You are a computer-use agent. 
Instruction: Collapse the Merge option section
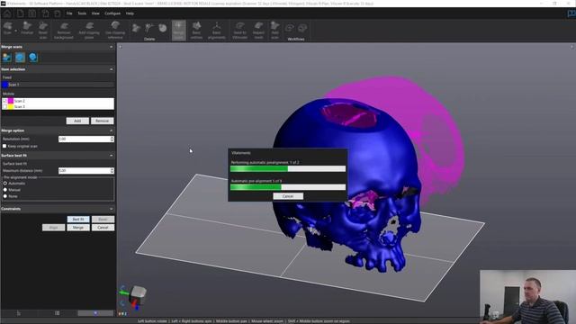tap(112, 130)
